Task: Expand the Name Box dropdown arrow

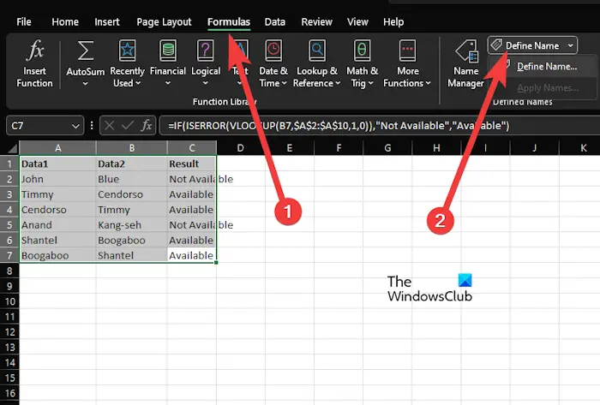Action: tap(75, 126)
